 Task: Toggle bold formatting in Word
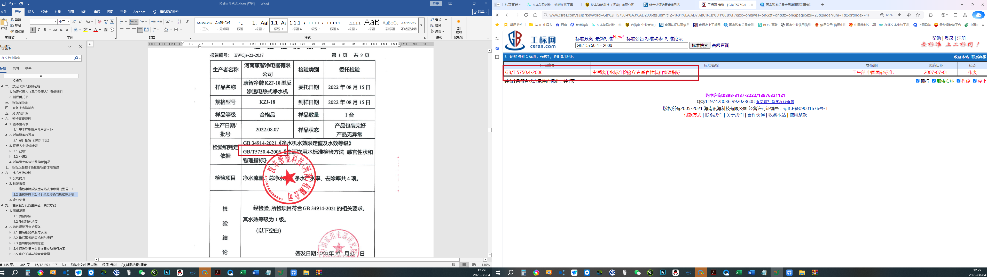33,30
